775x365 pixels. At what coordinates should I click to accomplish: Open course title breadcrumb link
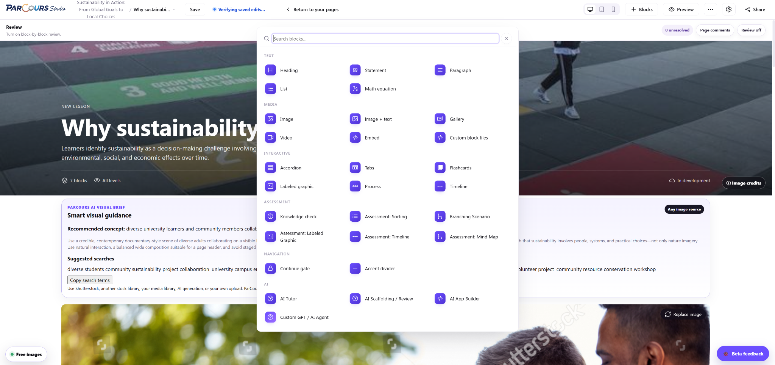pos(101,9)
